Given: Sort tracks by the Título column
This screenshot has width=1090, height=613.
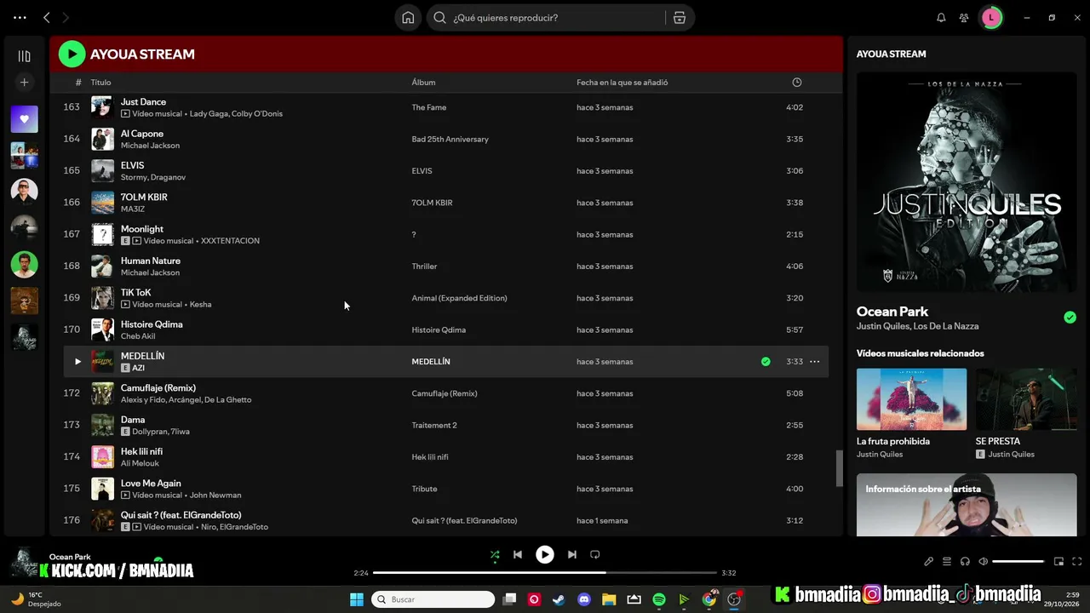Looking at the screenshot, I should tap(101, 83).
